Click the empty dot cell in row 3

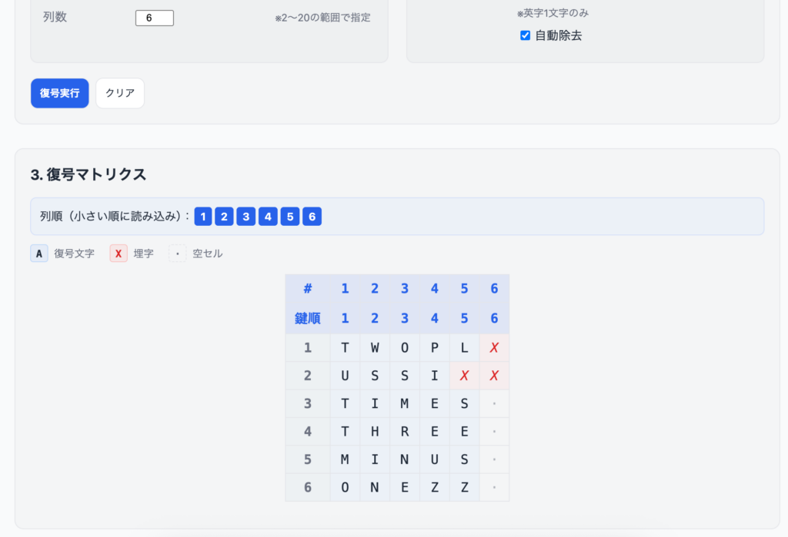tap(494, 404)
